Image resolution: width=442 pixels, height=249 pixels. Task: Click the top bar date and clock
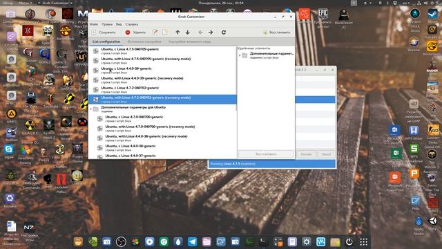221,3
